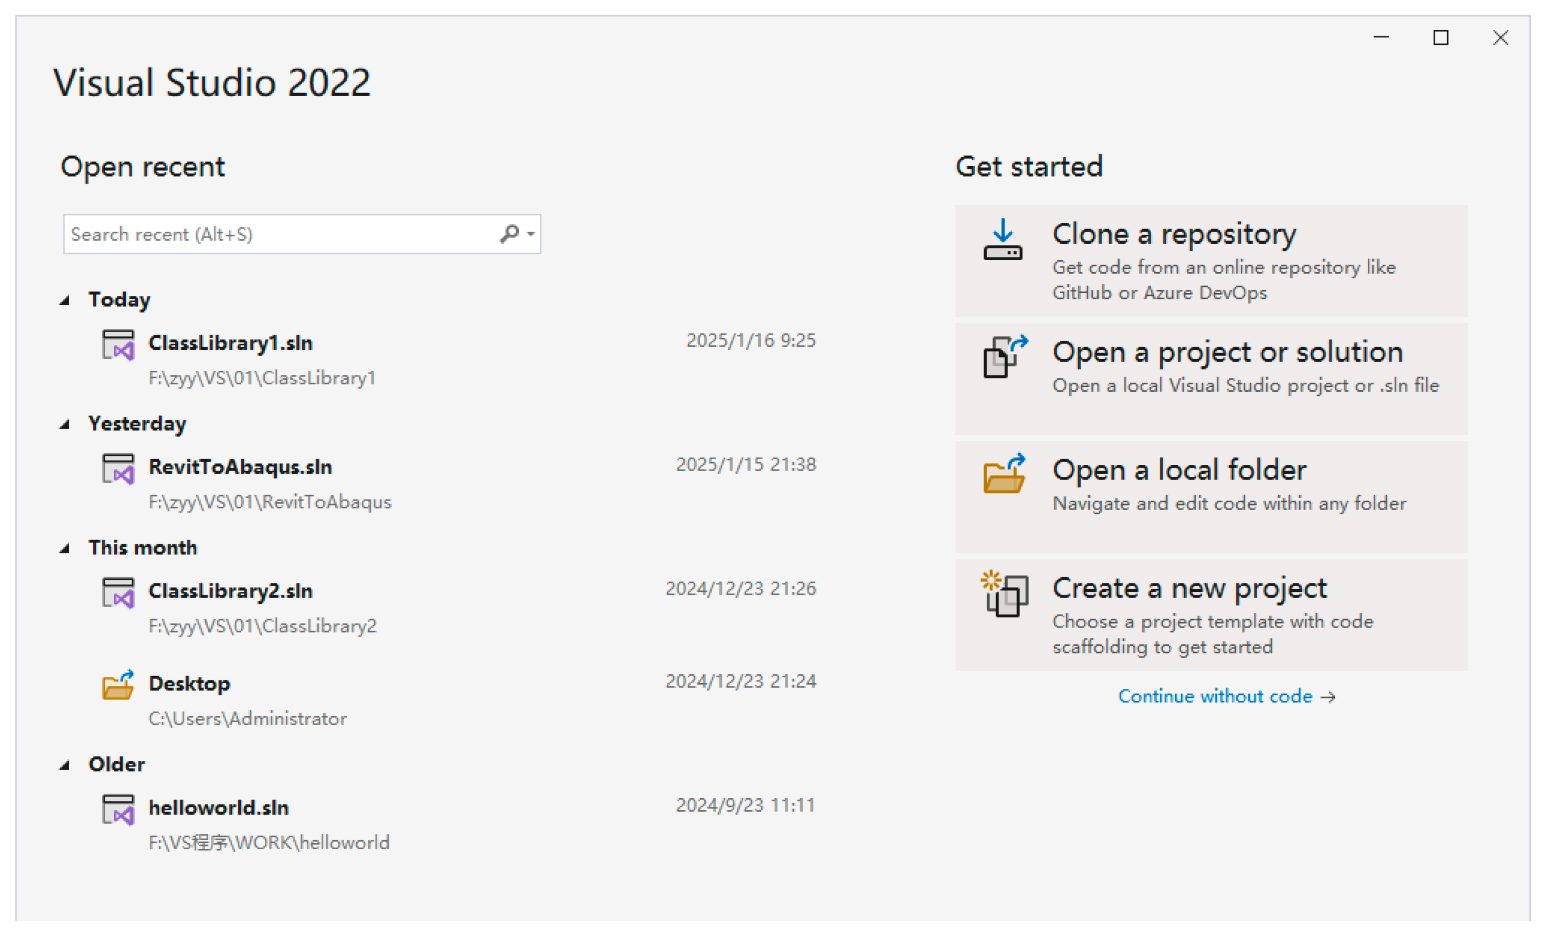Focus the Search recent input field
This screenshot has height=936, width=1547.
[x=276, y=234]
